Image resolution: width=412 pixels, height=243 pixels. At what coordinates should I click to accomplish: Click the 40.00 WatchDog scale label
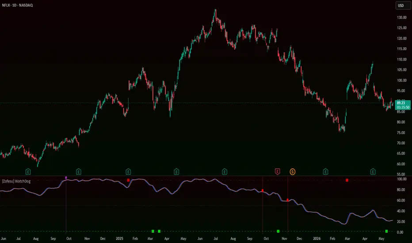(x=401, y=211)
